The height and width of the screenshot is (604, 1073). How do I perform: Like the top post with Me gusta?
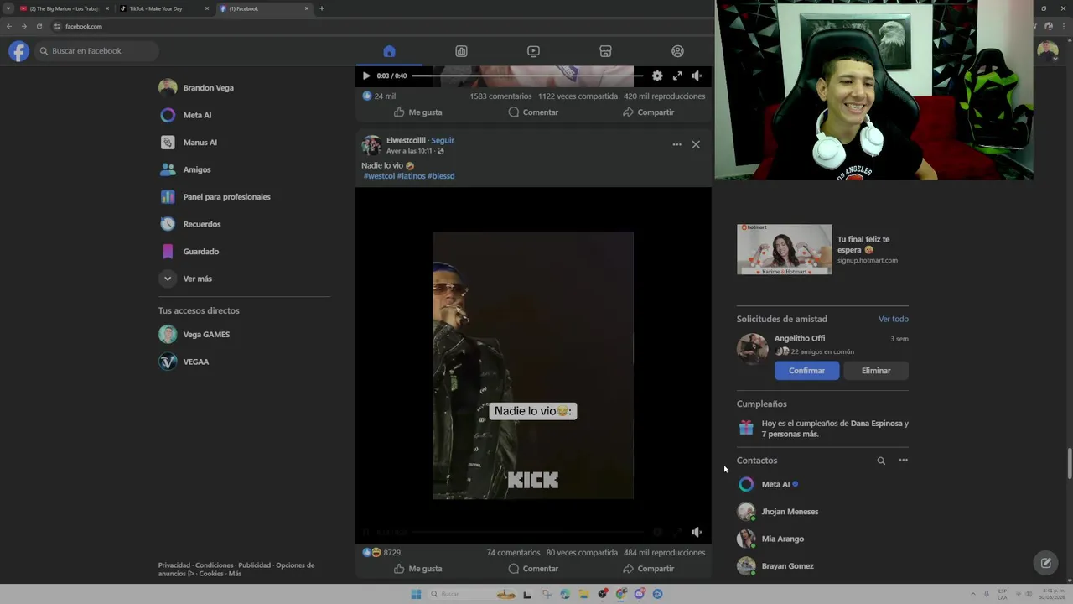pos(417,112)
